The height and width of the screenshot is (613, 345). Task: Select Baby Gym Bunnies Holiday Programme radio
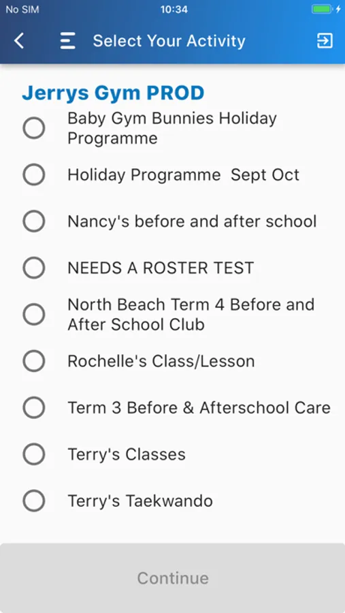pos(33,128)
